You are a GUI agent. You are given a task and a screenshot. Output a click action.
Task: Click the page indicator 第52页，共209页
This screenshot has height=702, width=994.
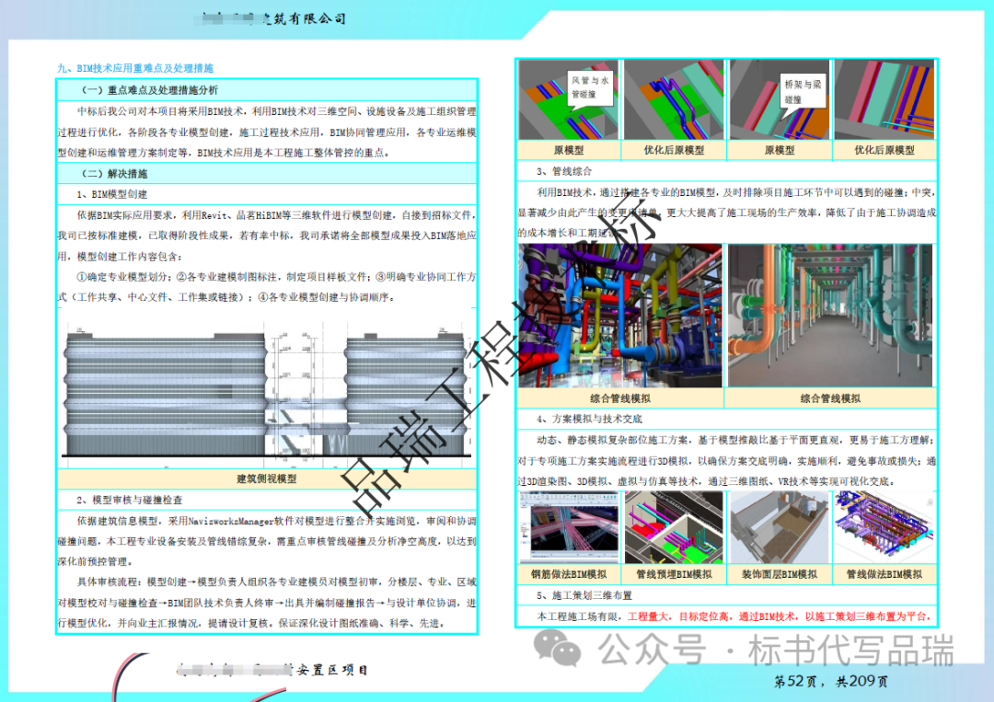point(831,682)
